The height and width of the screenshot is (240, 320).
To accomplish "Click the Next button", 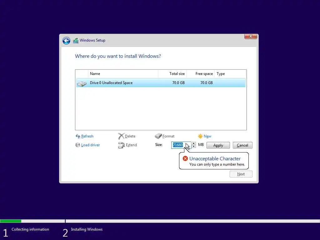I will pos(241,174).
